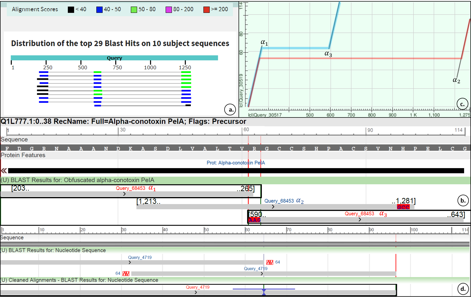
Task: Select the red AAG mismatch marker
Action: (255, 220)
